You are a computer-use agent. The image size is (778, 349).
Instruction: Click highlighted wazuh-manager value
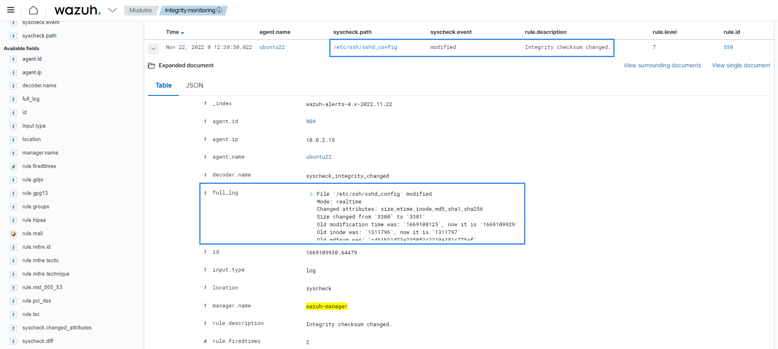pyautogui.click(x=327, y=307)
